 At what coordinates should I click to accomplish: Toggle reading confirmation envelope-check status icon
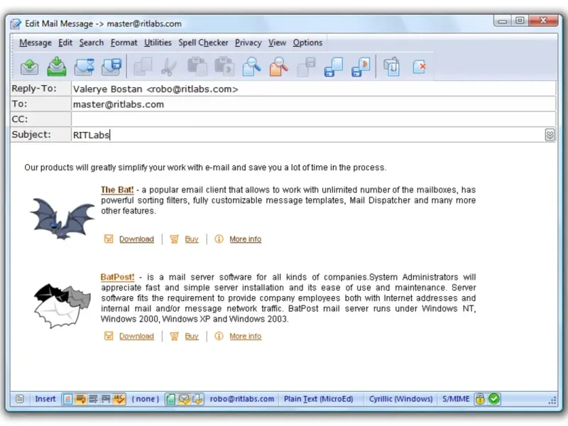pyautogui.click(x=184, y=399)
